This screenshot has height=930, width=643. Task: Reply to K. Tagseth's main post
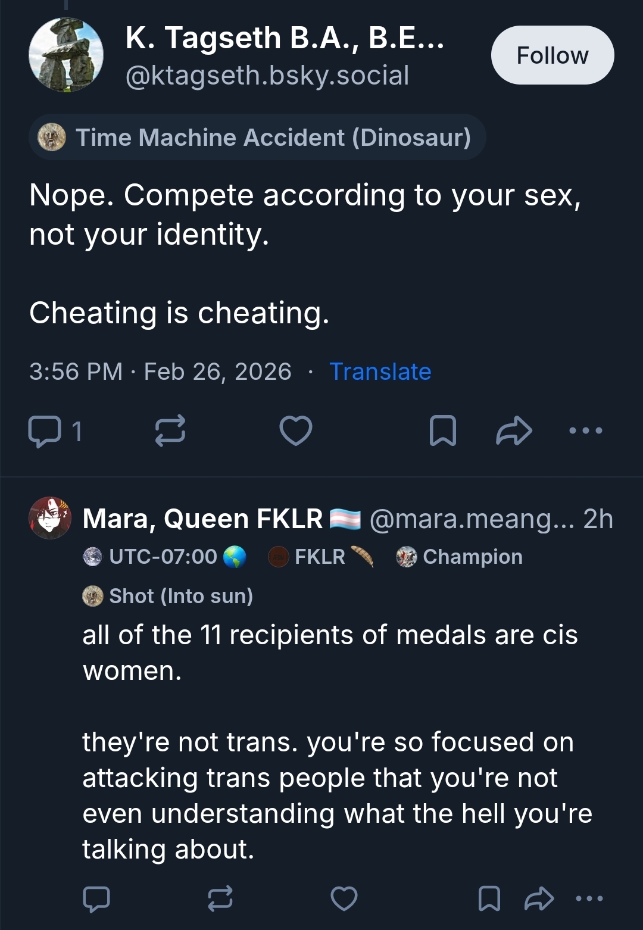(x=45, y=431)
